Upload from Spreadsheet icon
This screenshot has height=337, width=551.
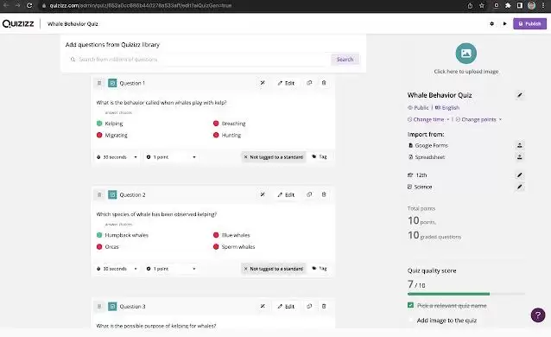click(x=519, y=157)
